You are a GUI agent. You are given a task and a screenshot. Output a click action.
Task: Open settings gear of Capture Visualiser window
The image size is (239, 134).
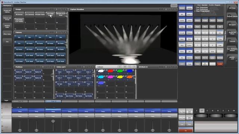click(x=166, y=9)
